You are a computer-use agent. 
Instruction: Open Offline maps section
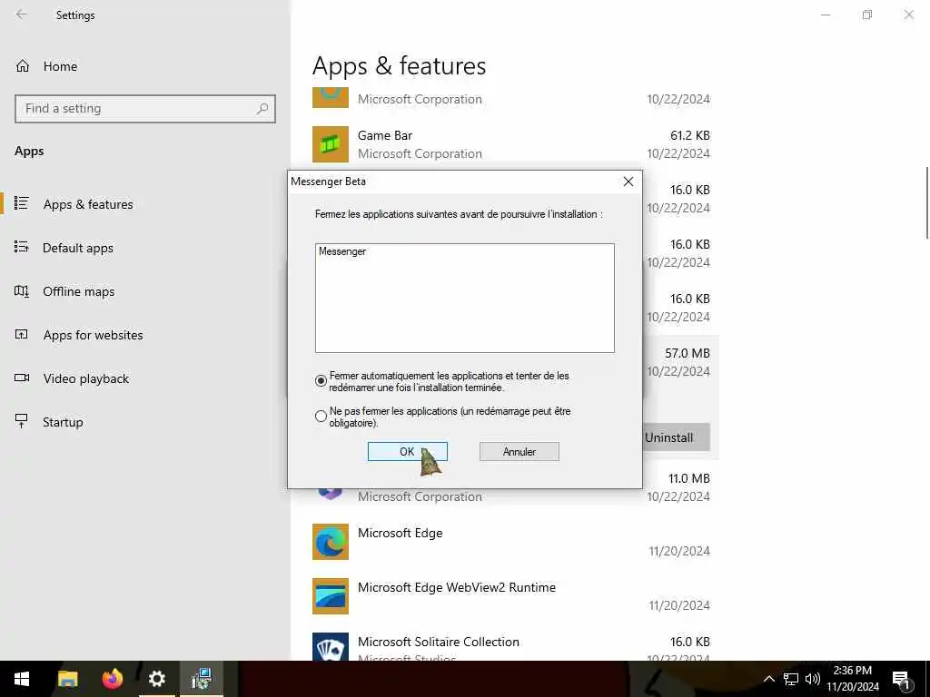pyautogui.click(x=78, y=291)
